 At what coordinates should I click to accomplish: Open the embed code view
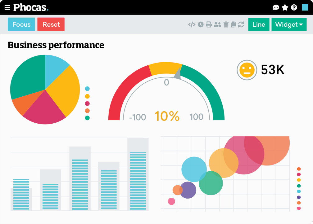[x=192, y=24]
